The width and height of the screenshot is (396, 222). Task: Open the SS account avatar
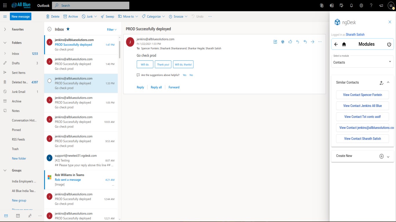pyautogui.click(x=391, y=5)
